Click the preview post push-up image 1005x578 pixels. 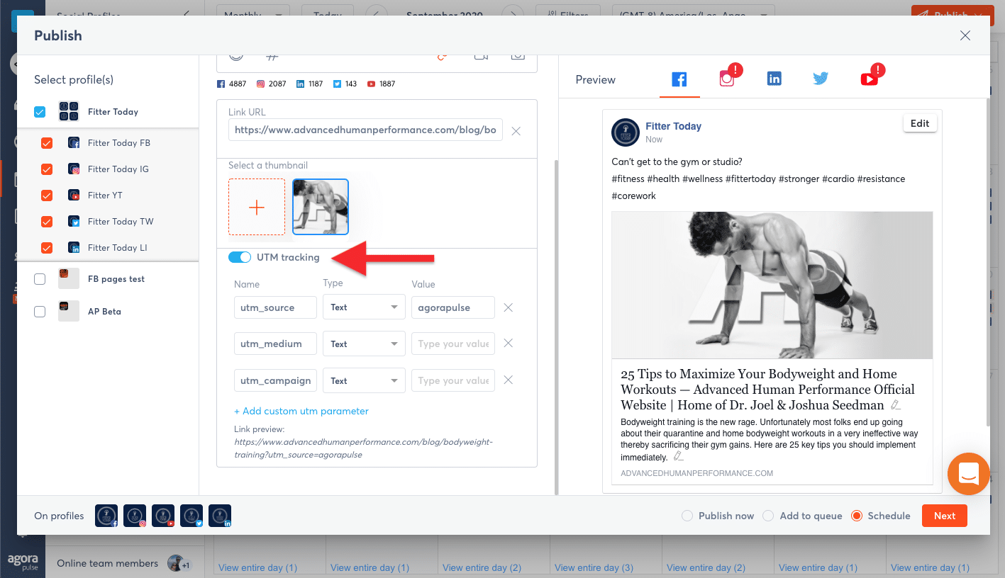point(772,285)
